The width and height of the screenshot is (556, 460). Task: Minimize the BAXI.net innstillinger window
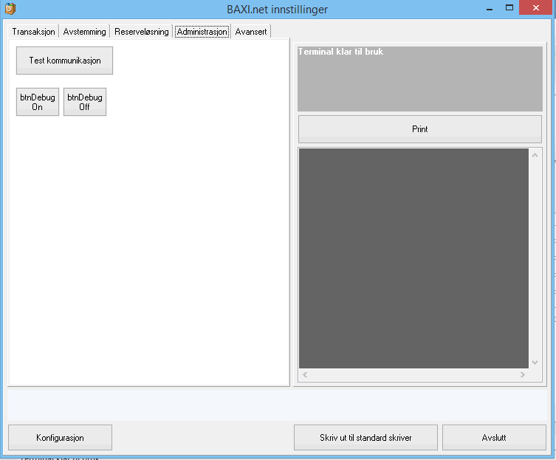tap(490, 9)
